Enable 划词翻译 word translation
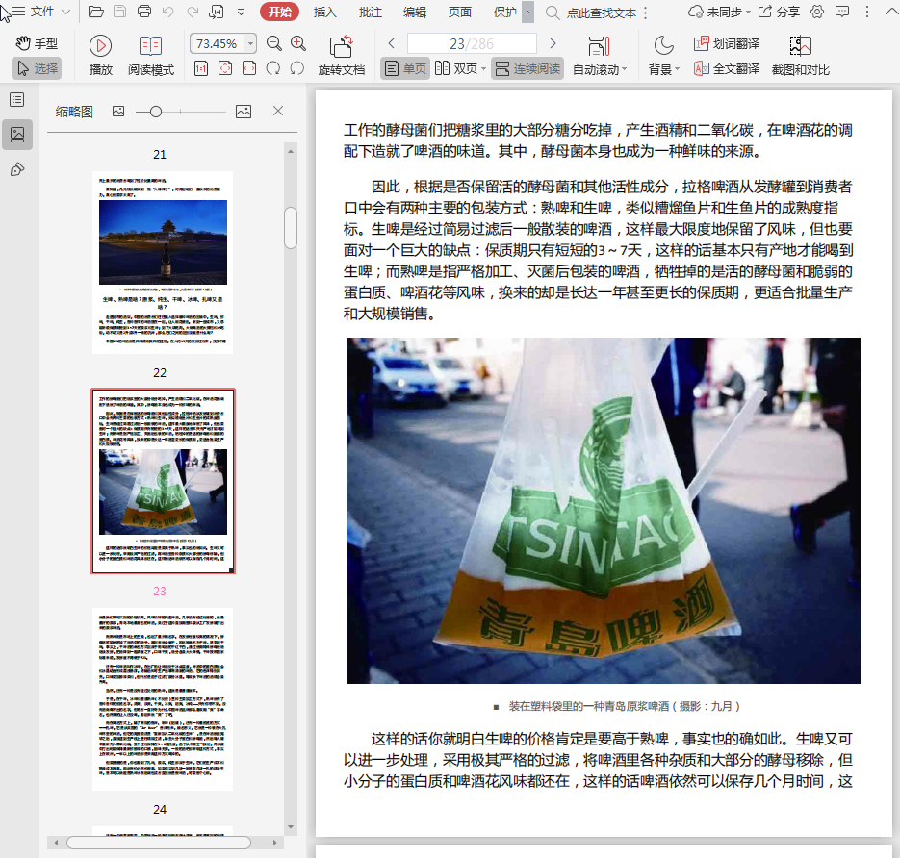Viewport: 900px width, 858px height. (727, 43)
